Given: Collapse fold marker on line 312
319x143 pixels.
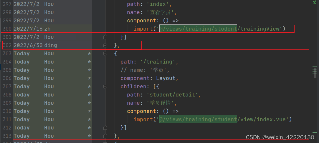Looking at the screenshot, I should [105, 128].
